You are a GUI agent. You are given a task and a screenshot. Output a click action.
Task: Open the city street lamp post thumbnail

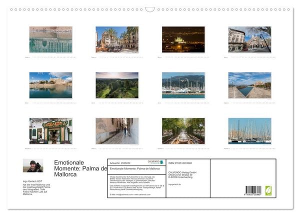pyautogui.click(x=249, y=39)
